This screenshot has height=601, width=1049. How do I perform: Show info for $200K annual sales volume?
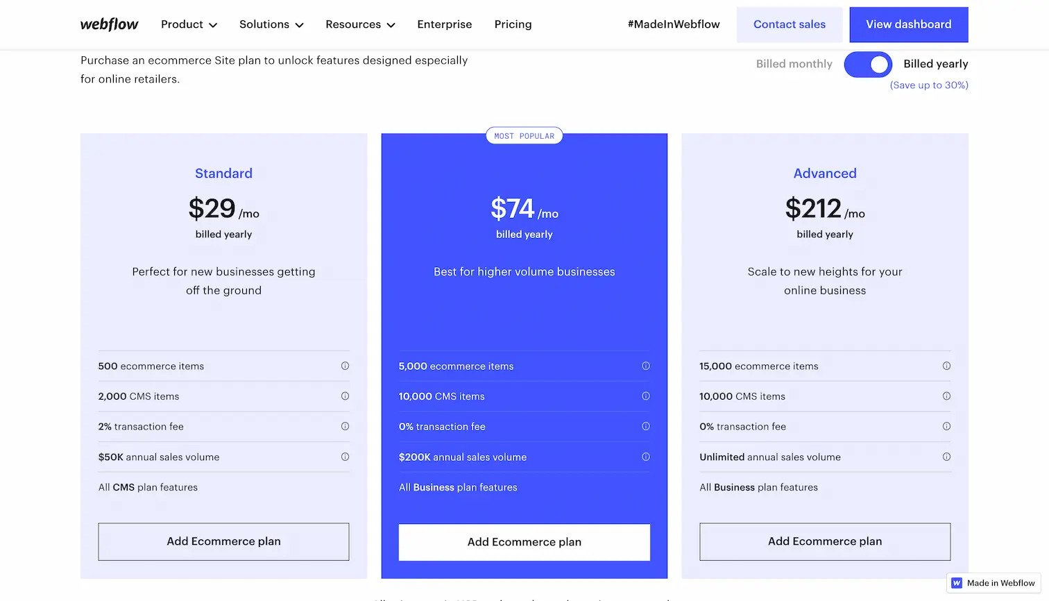(x=646, y=457)
